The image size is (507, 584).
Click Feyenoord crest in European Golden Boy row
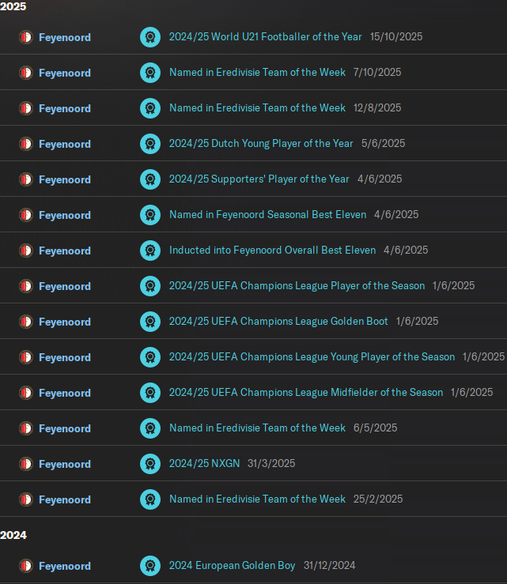(x=26, y=566)
